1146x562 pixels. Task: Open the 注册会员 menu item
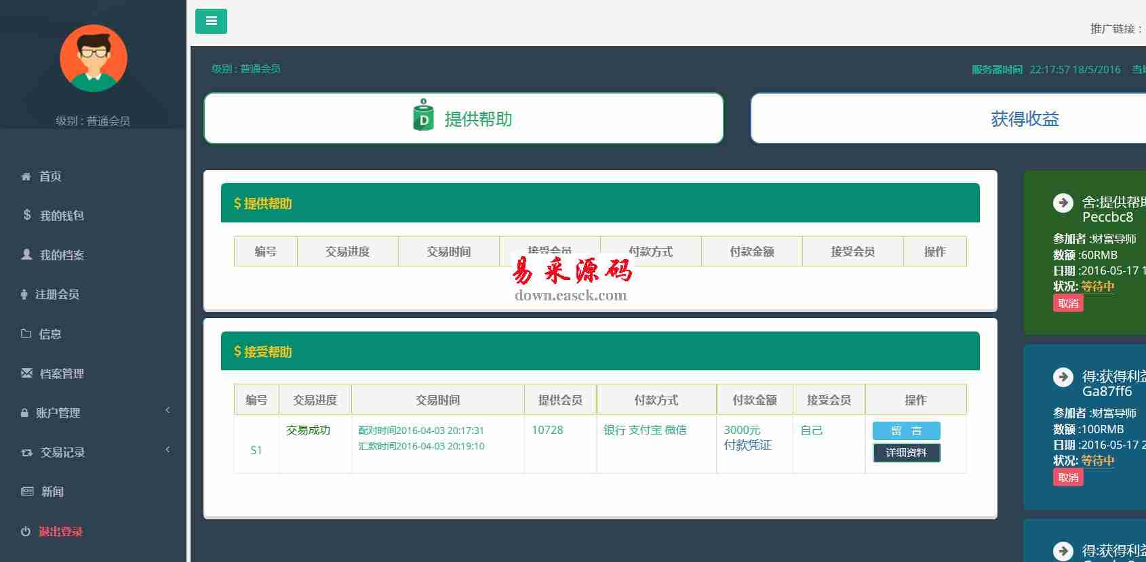(x=57, y=294)
